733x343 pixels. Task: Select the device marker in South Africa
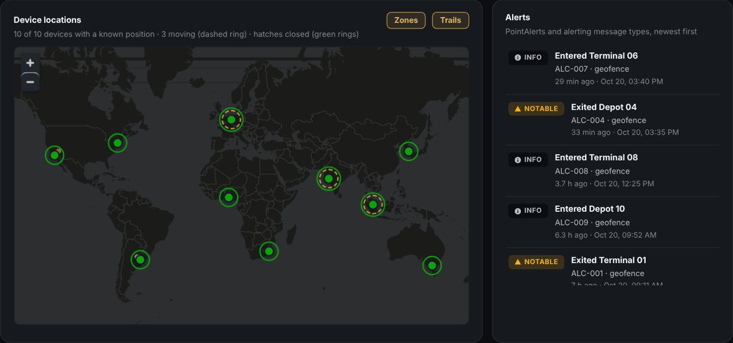tap(269, 251)
